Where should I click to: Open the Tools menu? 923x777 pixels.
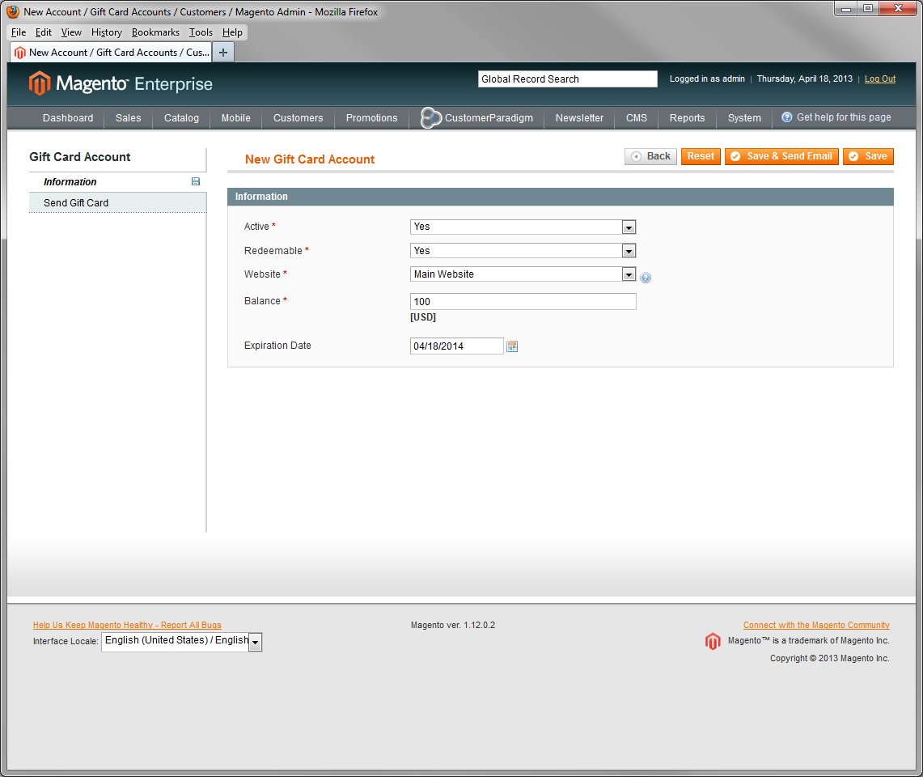pyautogui.click(x=201, y=32)
